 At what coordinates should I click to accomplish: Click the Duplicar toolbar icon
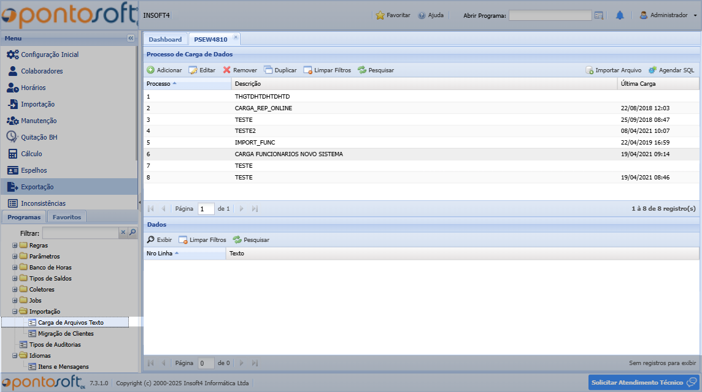pyautogui.click(x=268, y=70)
